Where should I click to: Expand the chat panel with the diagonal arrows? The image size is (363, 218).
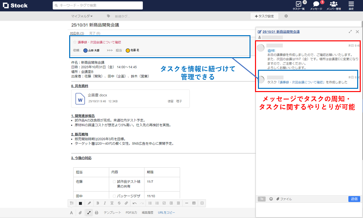[x=350, y=32]
